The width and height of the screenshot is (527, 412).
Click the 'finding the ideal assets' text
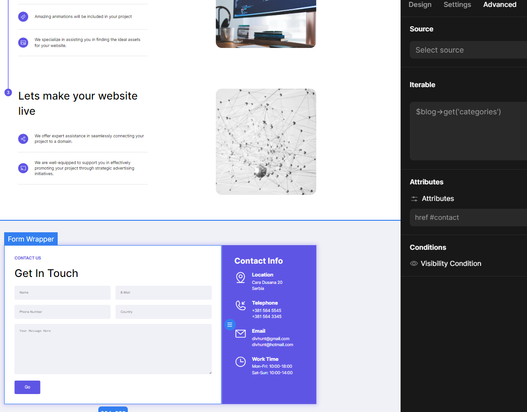pyautogui.click(x=87, y=43)
